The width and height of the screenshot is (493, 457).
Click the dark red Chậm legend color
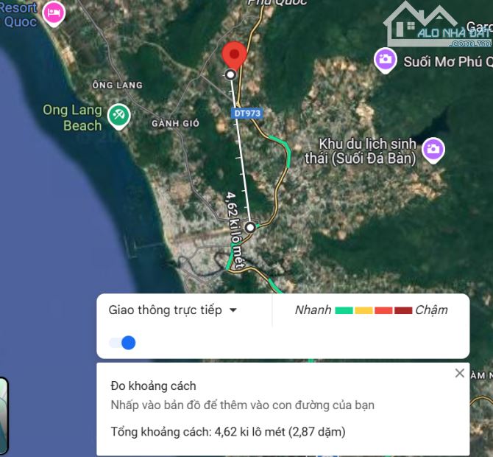point(403,310)
